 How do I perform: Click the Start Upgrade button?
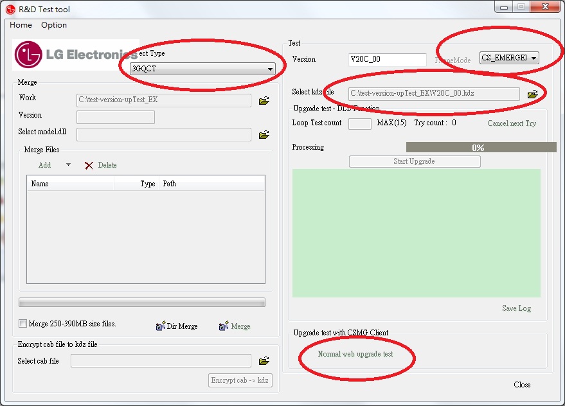[415, 161]
